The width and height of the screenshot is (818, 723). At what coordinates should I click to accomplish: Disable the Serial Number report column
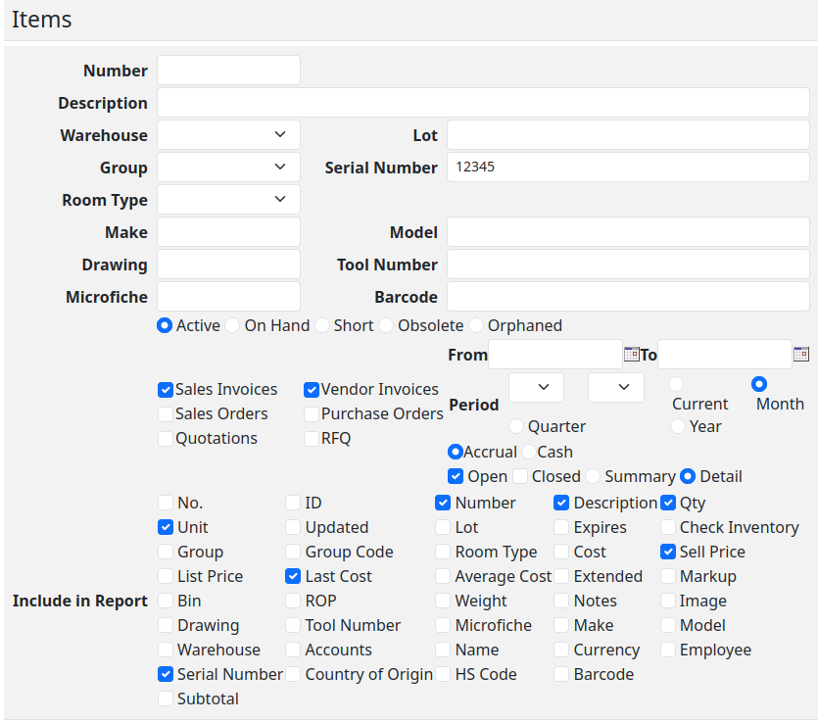click(165, 674)
